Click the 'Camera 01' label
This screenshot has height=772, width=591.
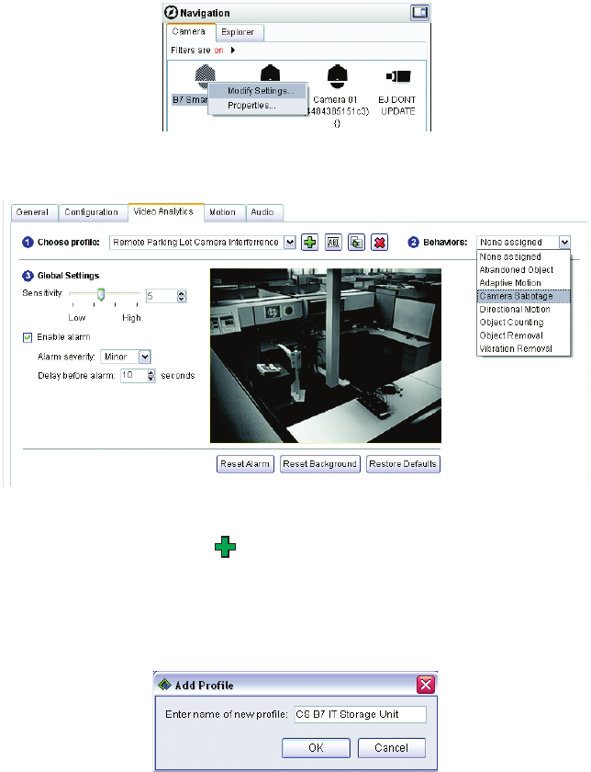pyautogui.click(x=335, y=99)
